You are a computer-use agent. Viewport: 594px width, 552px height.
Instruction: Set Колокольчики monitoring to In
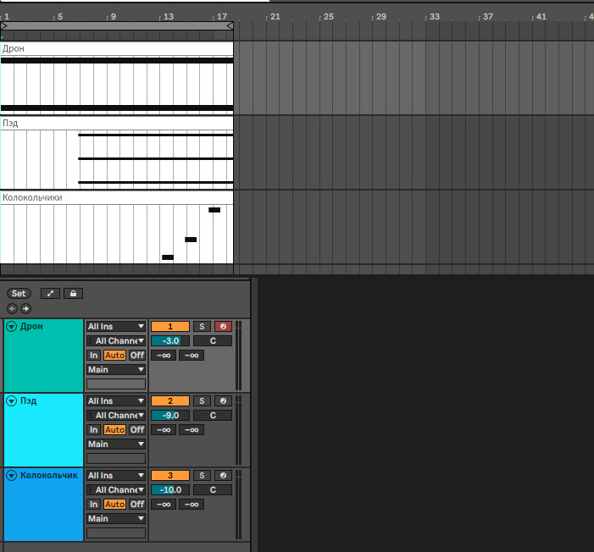93,505
